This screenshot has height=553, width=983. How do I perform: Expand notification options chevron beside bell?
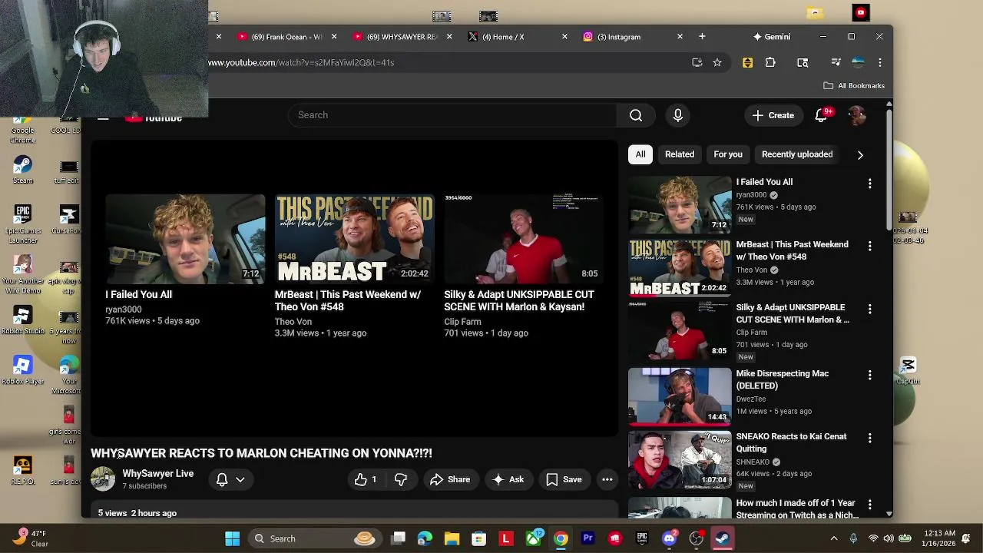click(240, 479)
